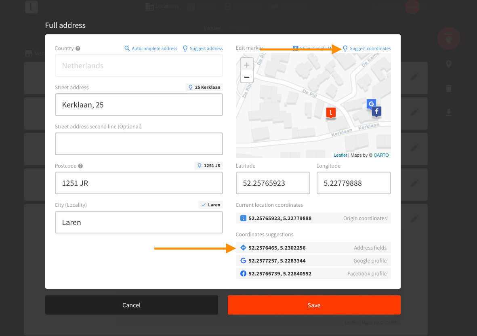Image resolution: width=477 pixels, height=336 pixels.
Task: Select the blue Google G map marker
Action: (x=371, y=104)
